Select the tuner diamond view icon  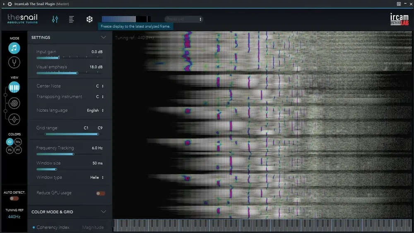14,119
